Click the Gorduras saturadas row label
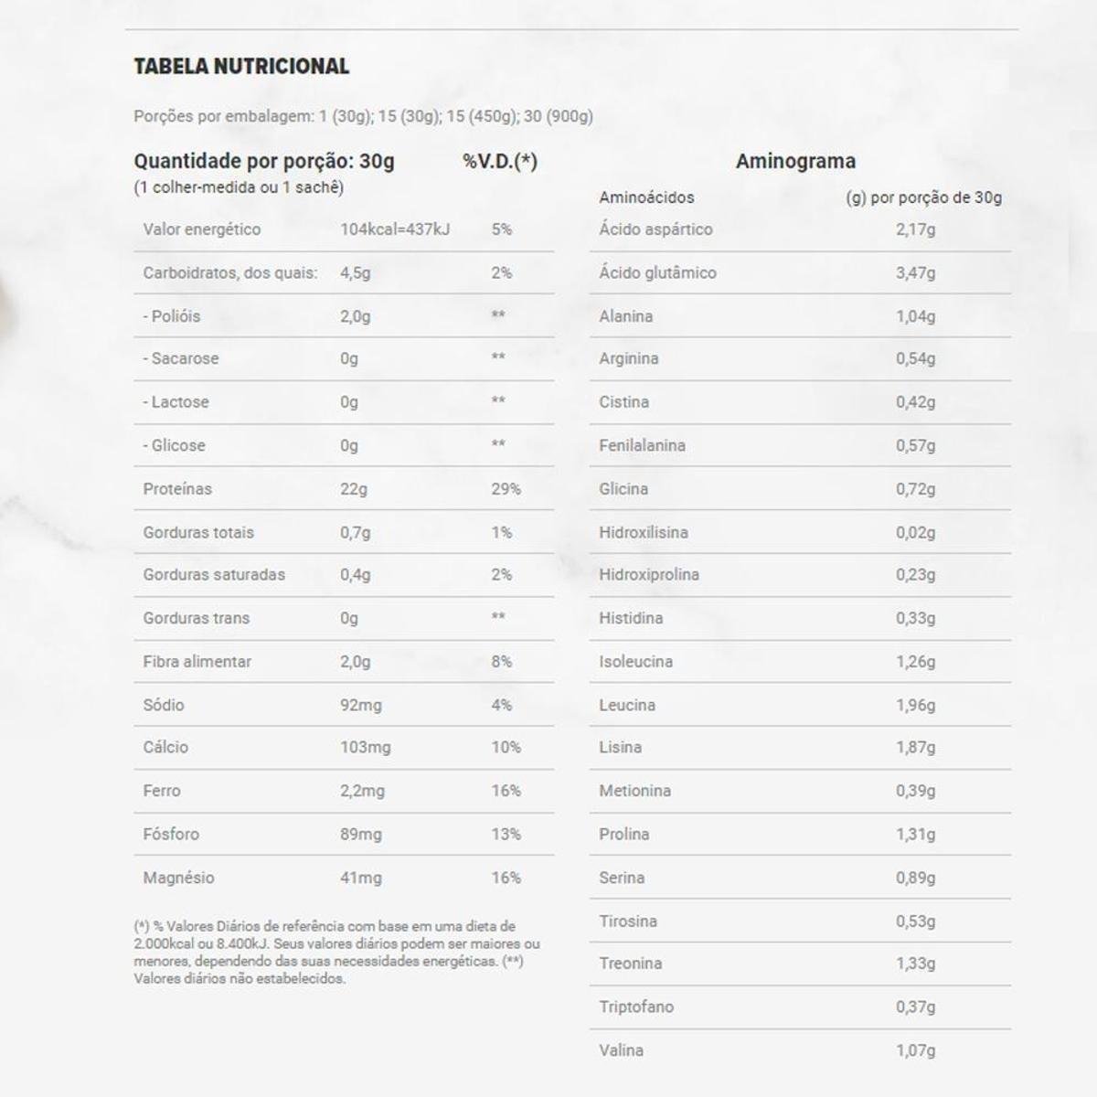 point(214,575)
